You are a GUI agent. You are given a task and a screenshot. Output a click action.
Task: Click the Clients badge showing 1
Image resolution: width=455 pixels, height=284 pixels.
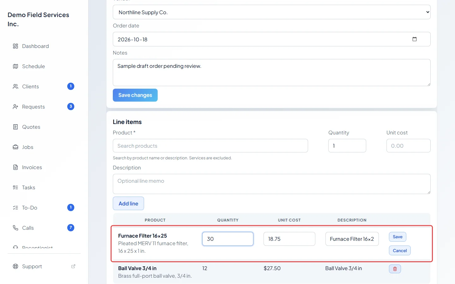[71, 86]
